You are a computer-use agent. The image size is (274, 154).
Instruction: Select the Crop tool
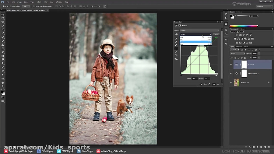point(3,30)
